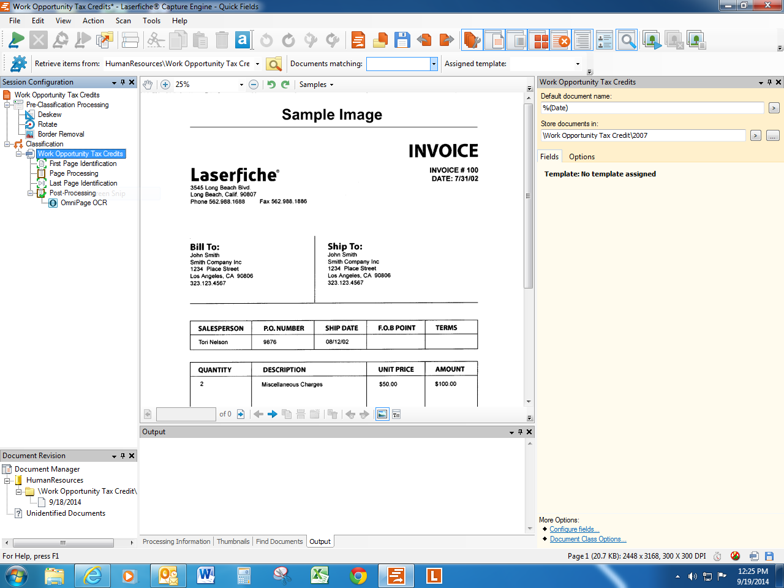Click the zoom in plus icon

point(165,85)
